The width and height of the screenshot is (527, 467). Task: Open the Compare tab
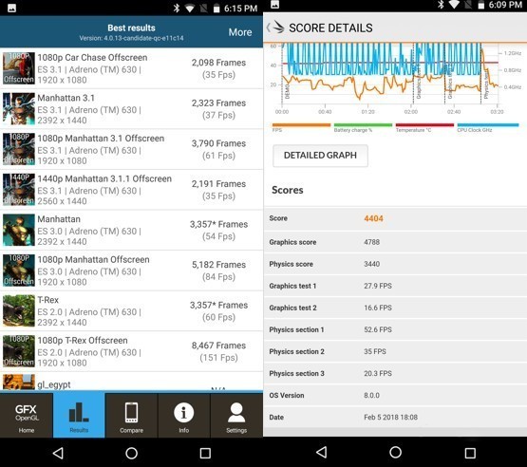[x=131, y=416]
